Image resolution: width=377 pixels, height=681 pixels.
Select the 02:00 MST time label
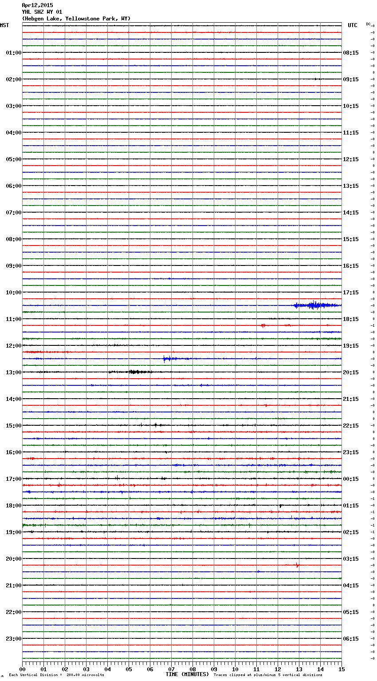point(14,79)
